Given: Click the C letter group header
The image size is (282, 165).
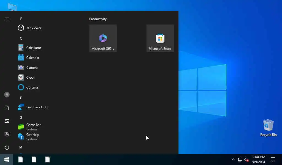Looking at the screenshot, I should pos(21,38).
